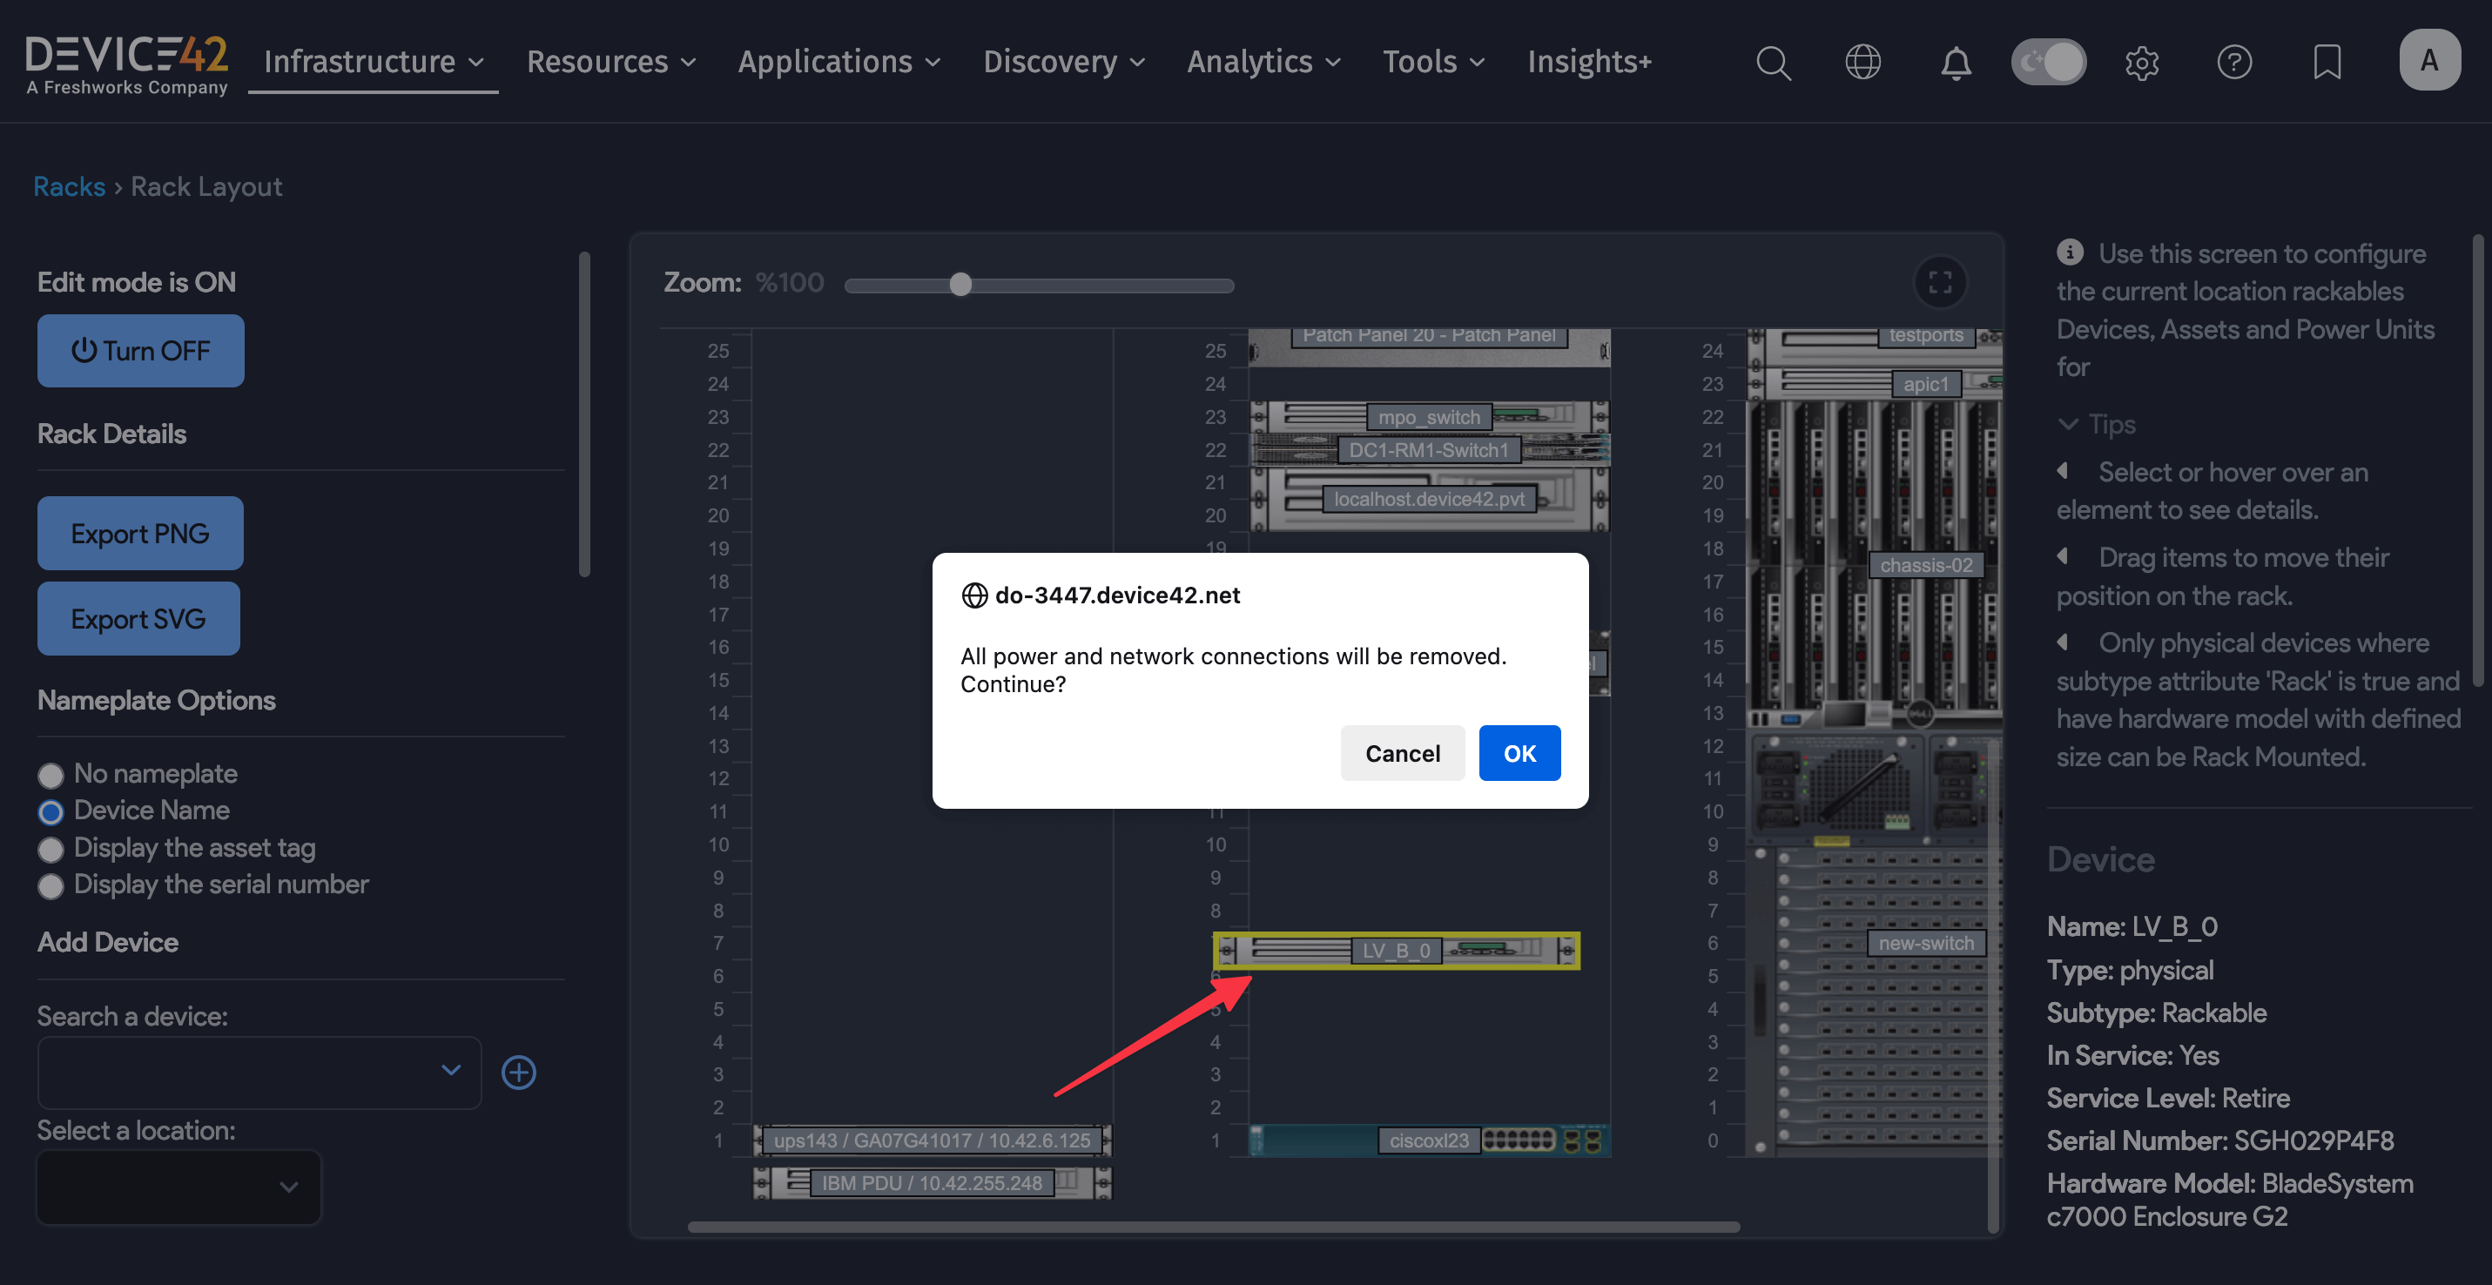The image size is (2492, 1285).
Task: Open the Select a location dropdown
Action: click(179, 1187)
